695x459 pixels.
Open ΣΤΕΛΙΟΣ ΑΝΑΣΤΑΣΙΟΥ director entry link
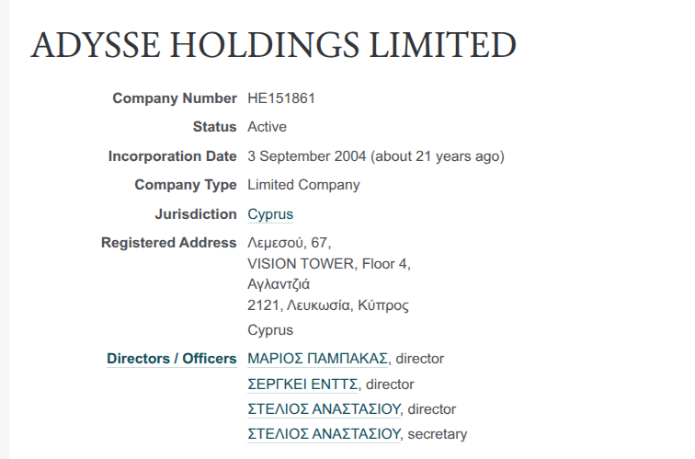(x=325, y=409)
